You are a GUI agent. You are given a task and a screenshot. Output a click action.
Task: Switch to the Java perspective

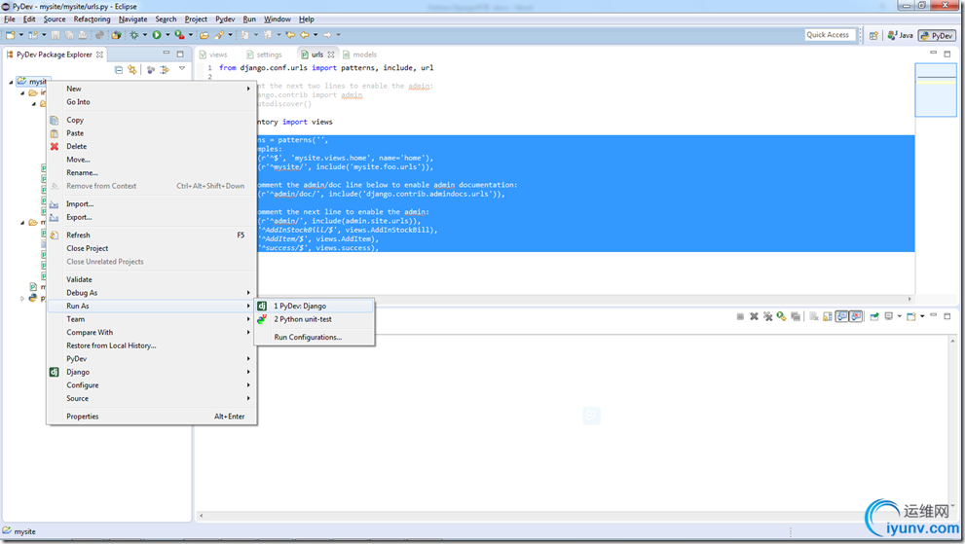point(900,35)
